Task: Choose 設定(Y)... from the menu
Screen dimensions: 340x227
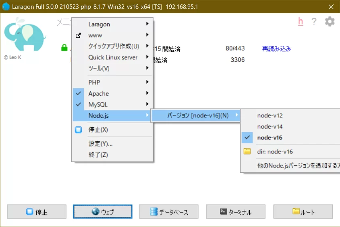Action: pos(112,143)
